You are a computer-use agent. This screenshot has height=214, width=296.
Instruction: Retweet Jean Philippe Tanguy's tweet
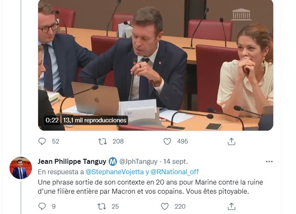coord(102,206)
